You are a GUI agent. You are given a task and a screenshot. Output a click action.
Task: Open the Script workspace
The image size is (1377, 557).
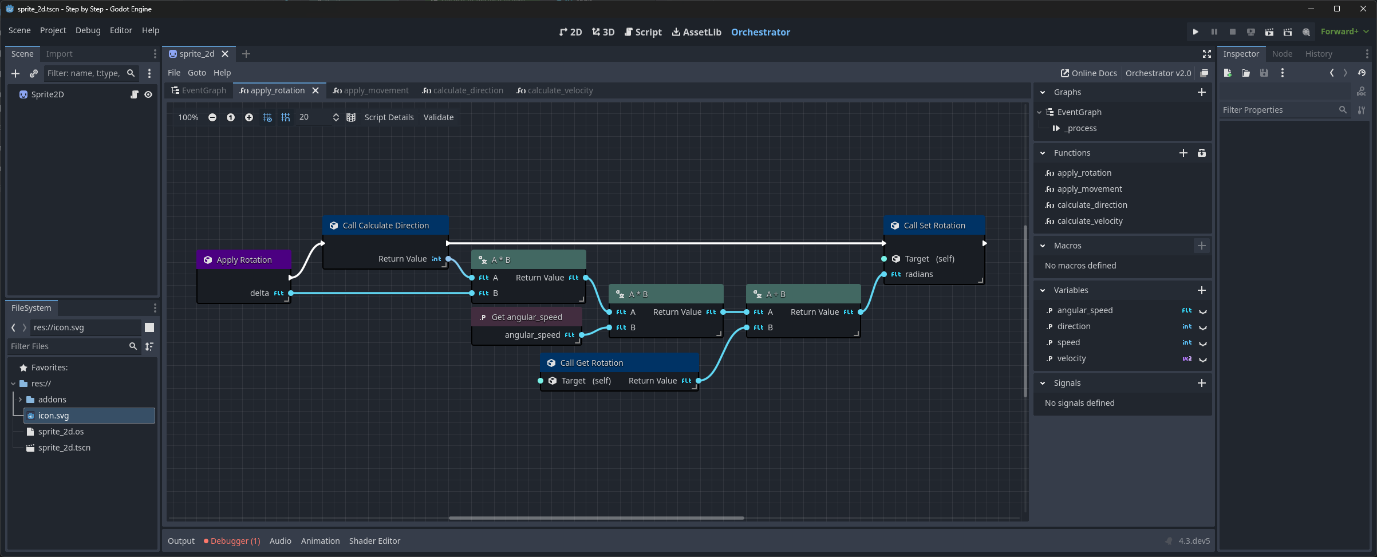click(643, 32)
